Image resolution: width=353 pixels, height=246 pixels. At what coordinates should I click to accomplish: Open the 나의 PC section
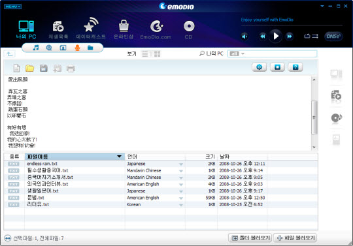click(x=26, y=29)
